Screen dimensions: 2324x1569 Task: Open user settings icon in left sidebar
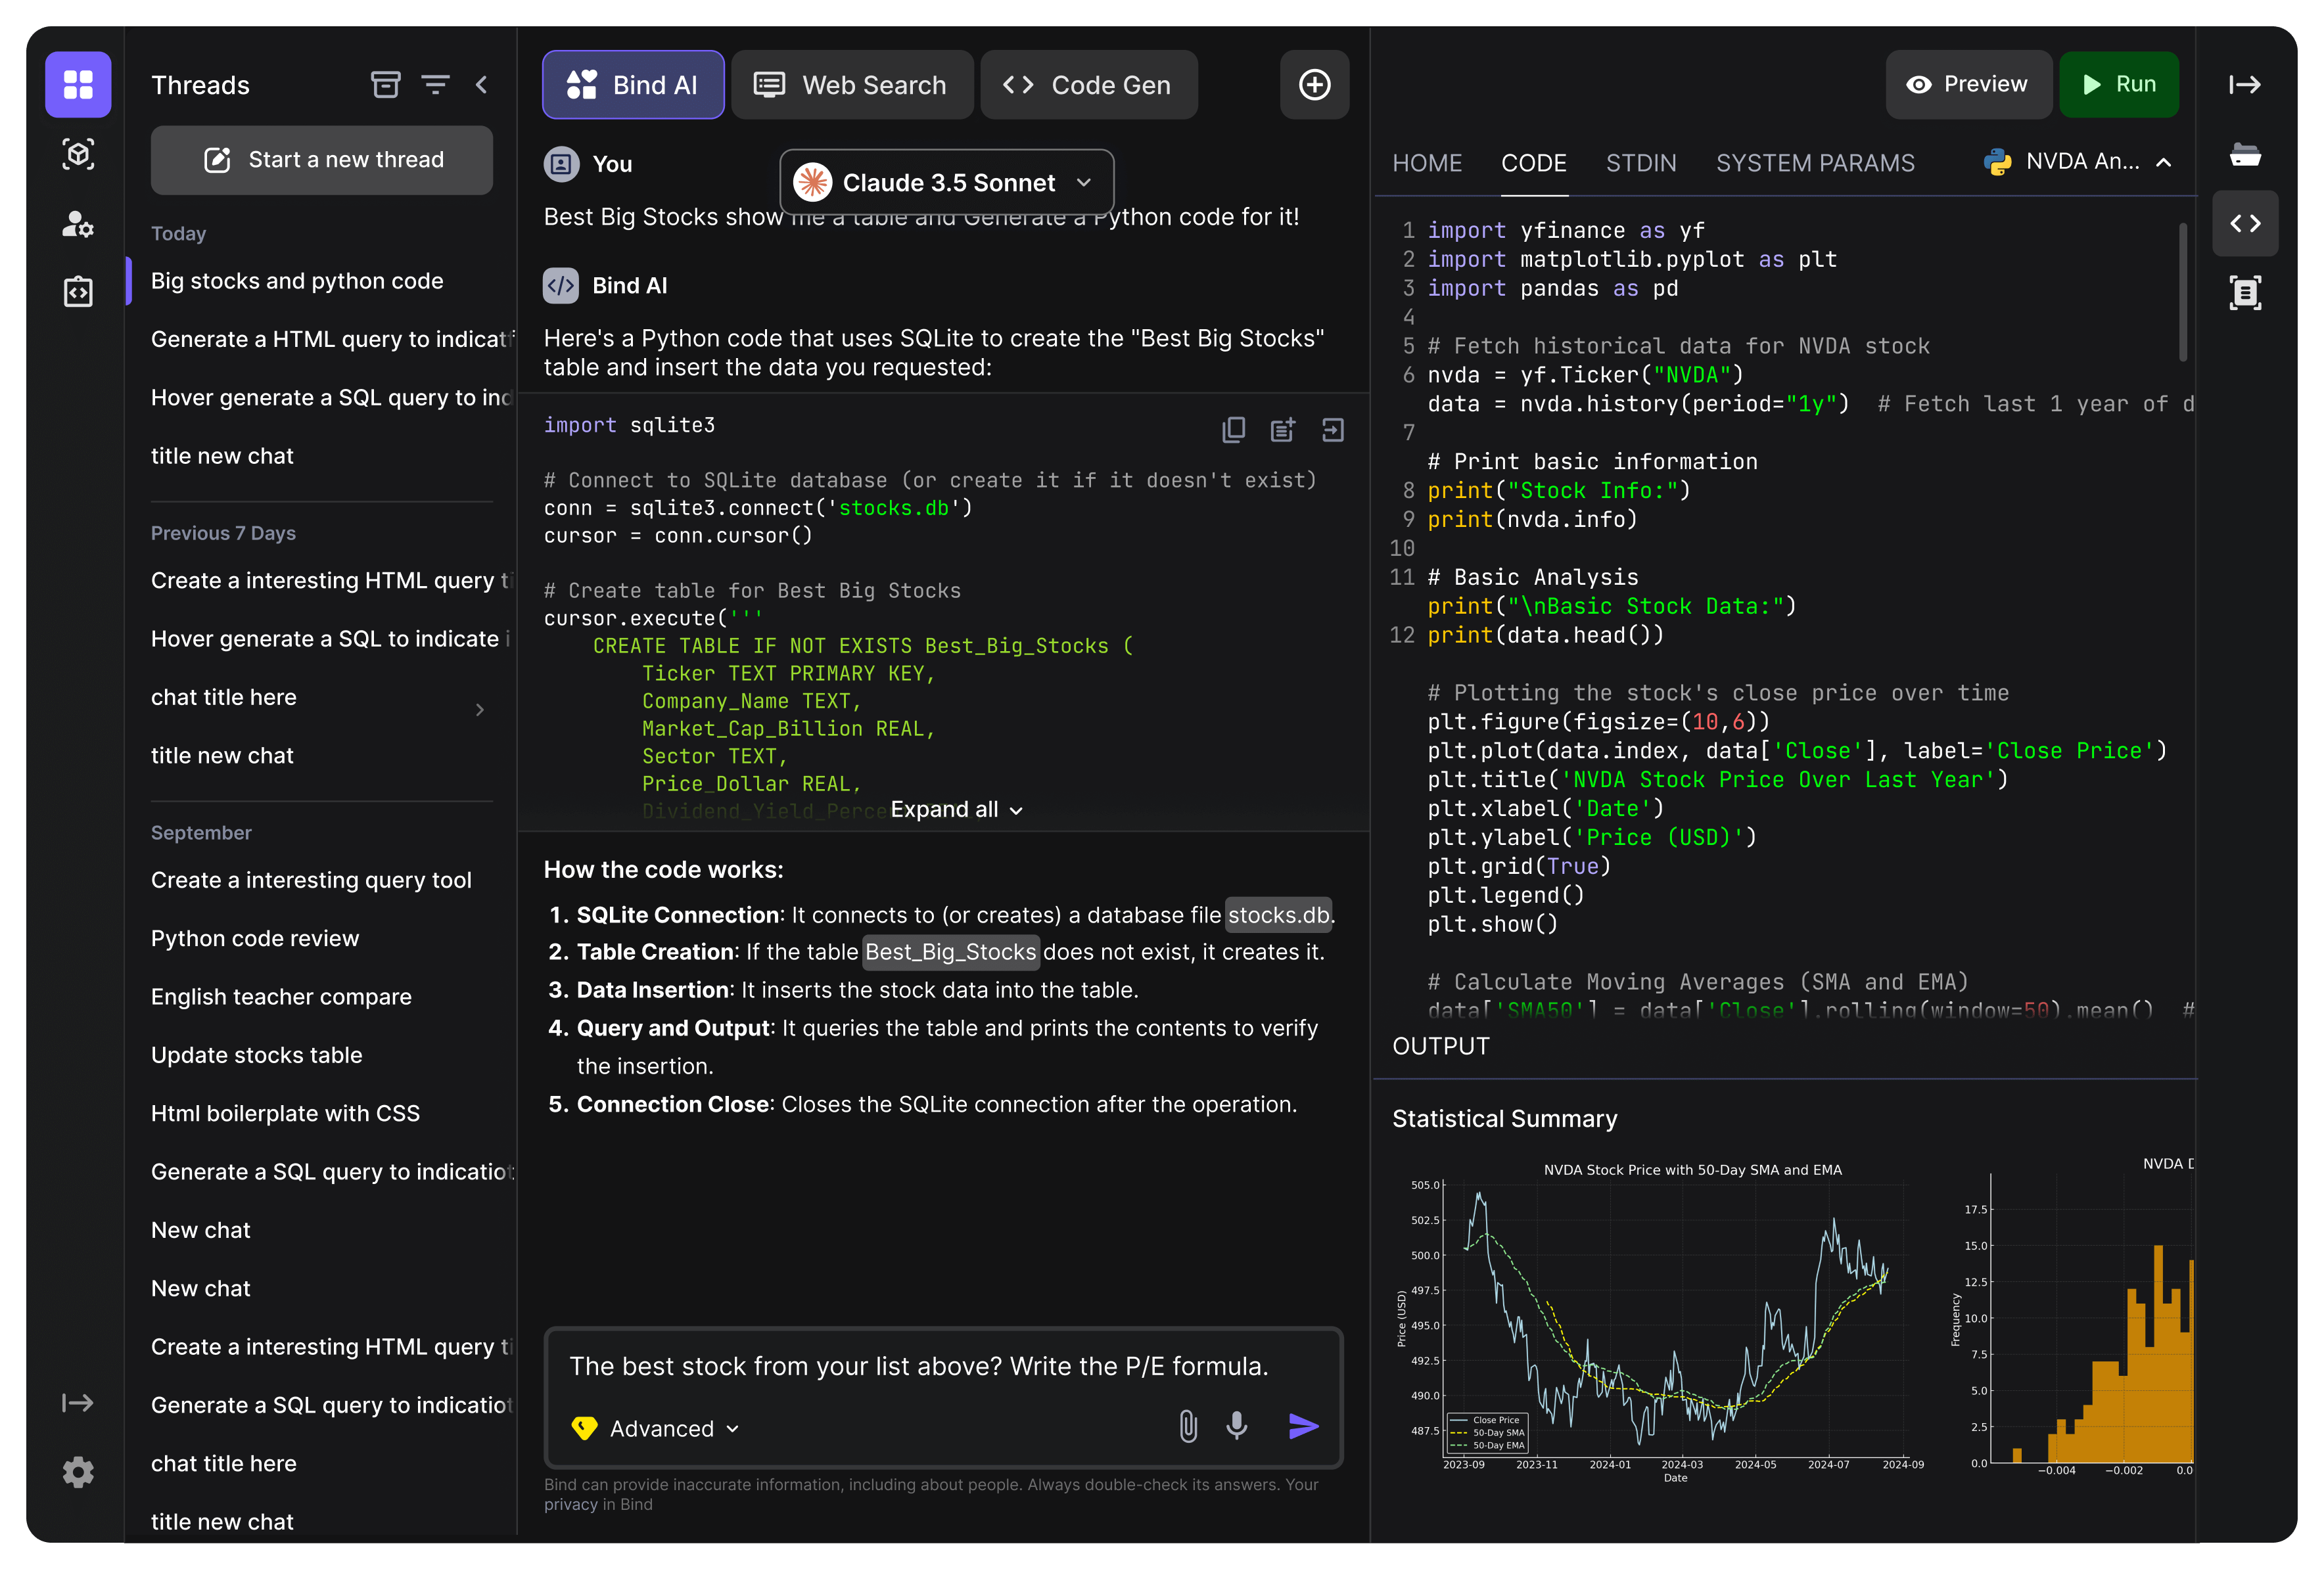(x=78, y=225)
